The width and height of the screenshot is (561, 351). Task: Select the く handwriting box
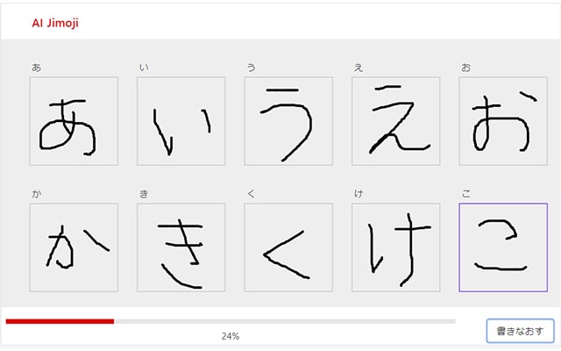tap(288, 247)
